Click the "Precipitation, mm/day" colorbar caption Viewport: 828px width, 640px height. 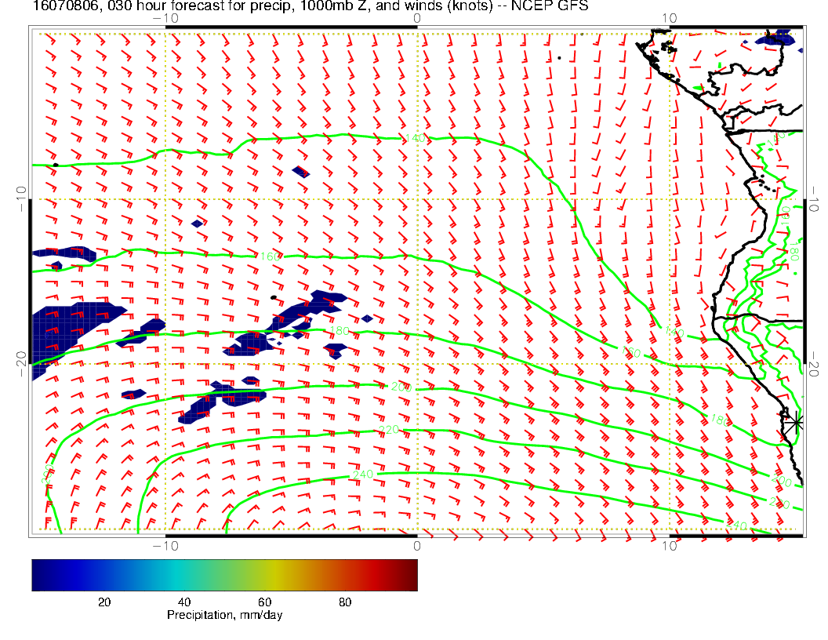(x=224, y=616)
